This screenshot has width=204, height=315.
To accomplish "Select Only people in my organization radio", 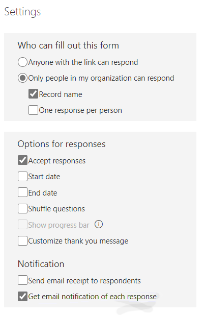I will click(22, 78).
